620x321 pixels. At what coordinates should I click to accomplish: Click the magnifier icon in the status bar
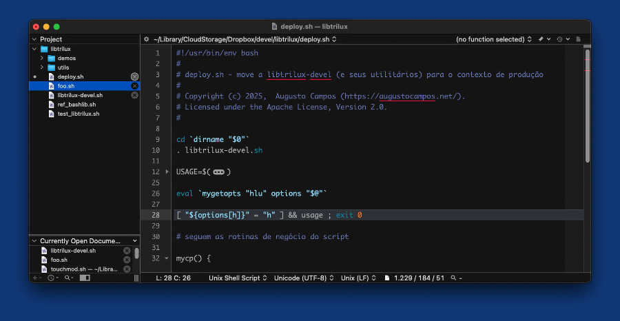pyautogui.click(x=453, y=278)
